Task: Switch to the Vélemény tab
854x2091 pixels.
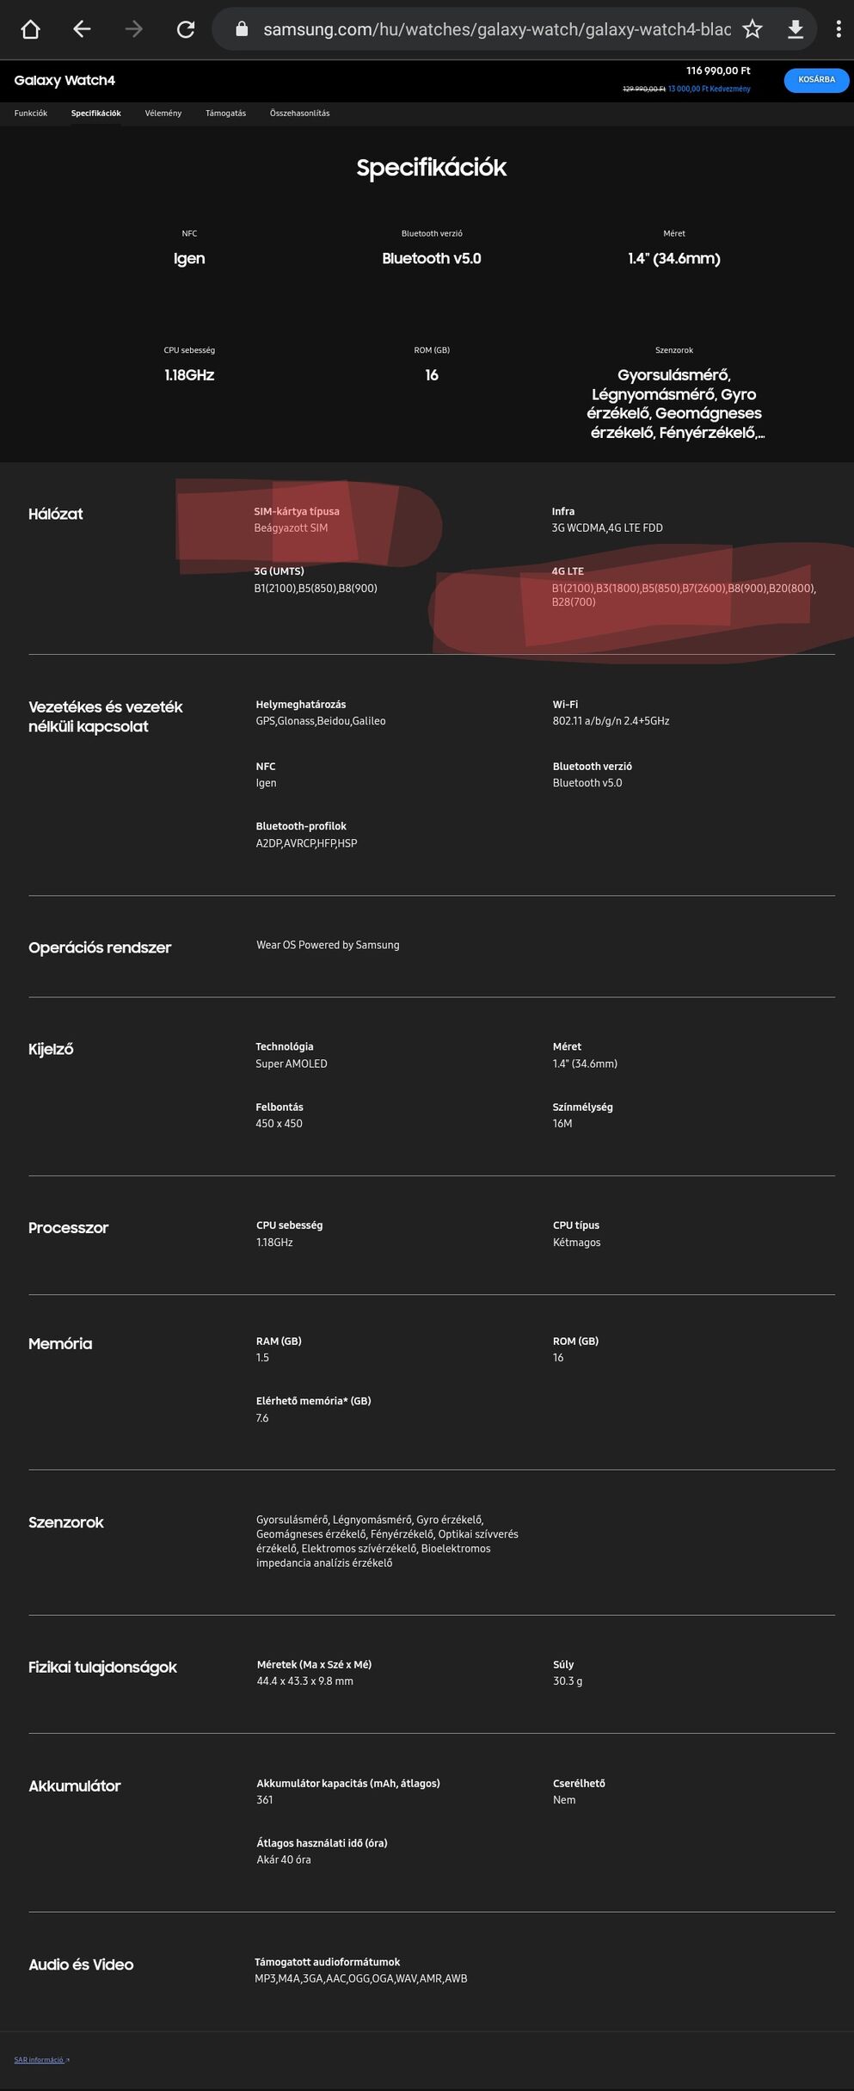Action: [x=163, y=113]
